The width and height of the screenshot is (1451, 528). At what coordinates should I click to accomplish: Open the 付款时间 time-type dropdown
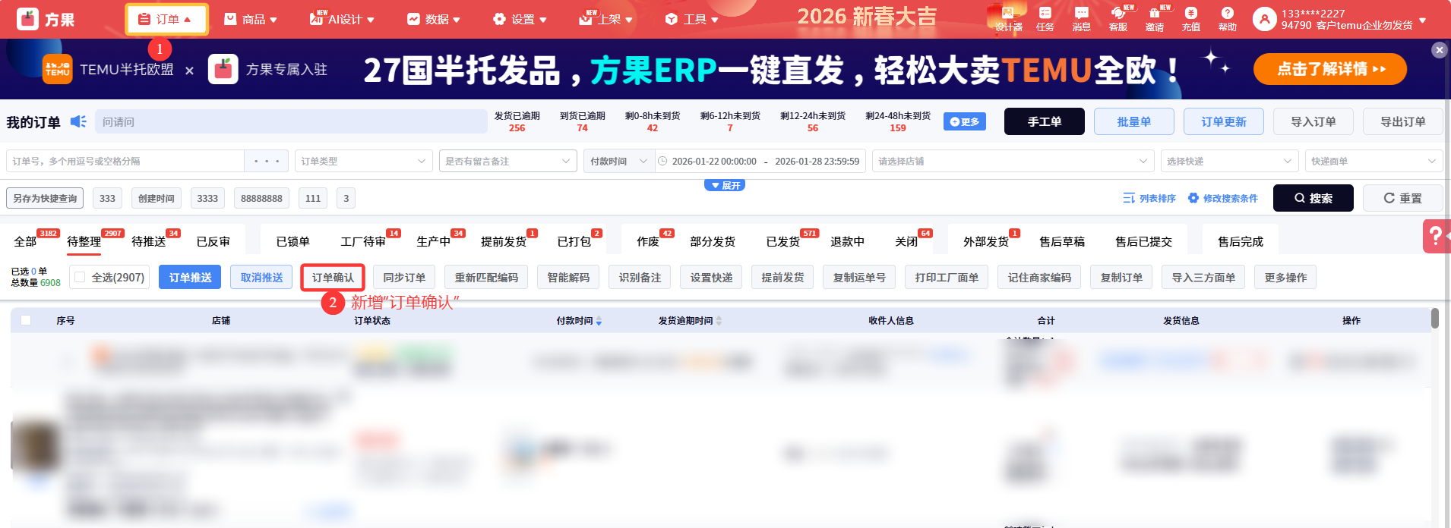point(619,161)
